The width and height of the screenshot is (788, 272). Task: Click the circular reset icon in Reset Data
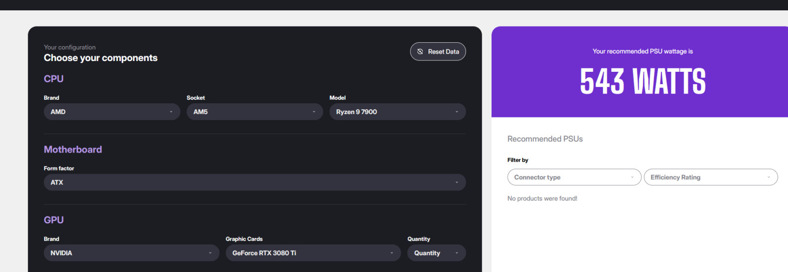420,52
